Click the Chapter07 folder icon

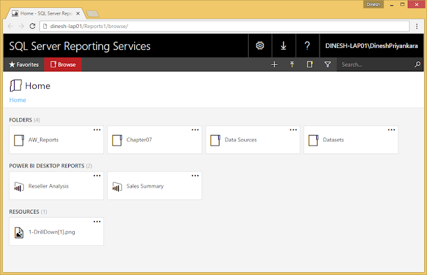(x=117, y=140)
